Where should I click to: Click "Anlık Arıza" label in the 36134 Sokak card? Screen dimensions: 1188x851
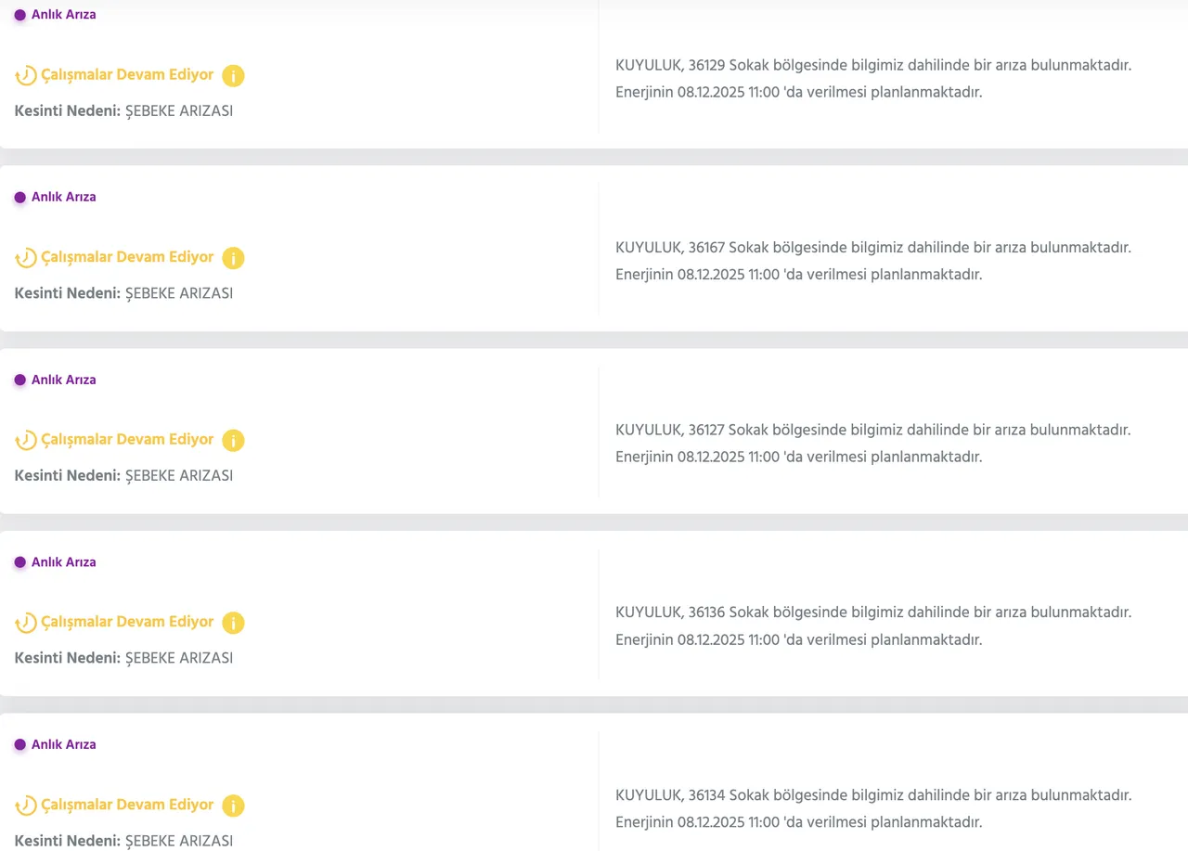coord(63,744)
